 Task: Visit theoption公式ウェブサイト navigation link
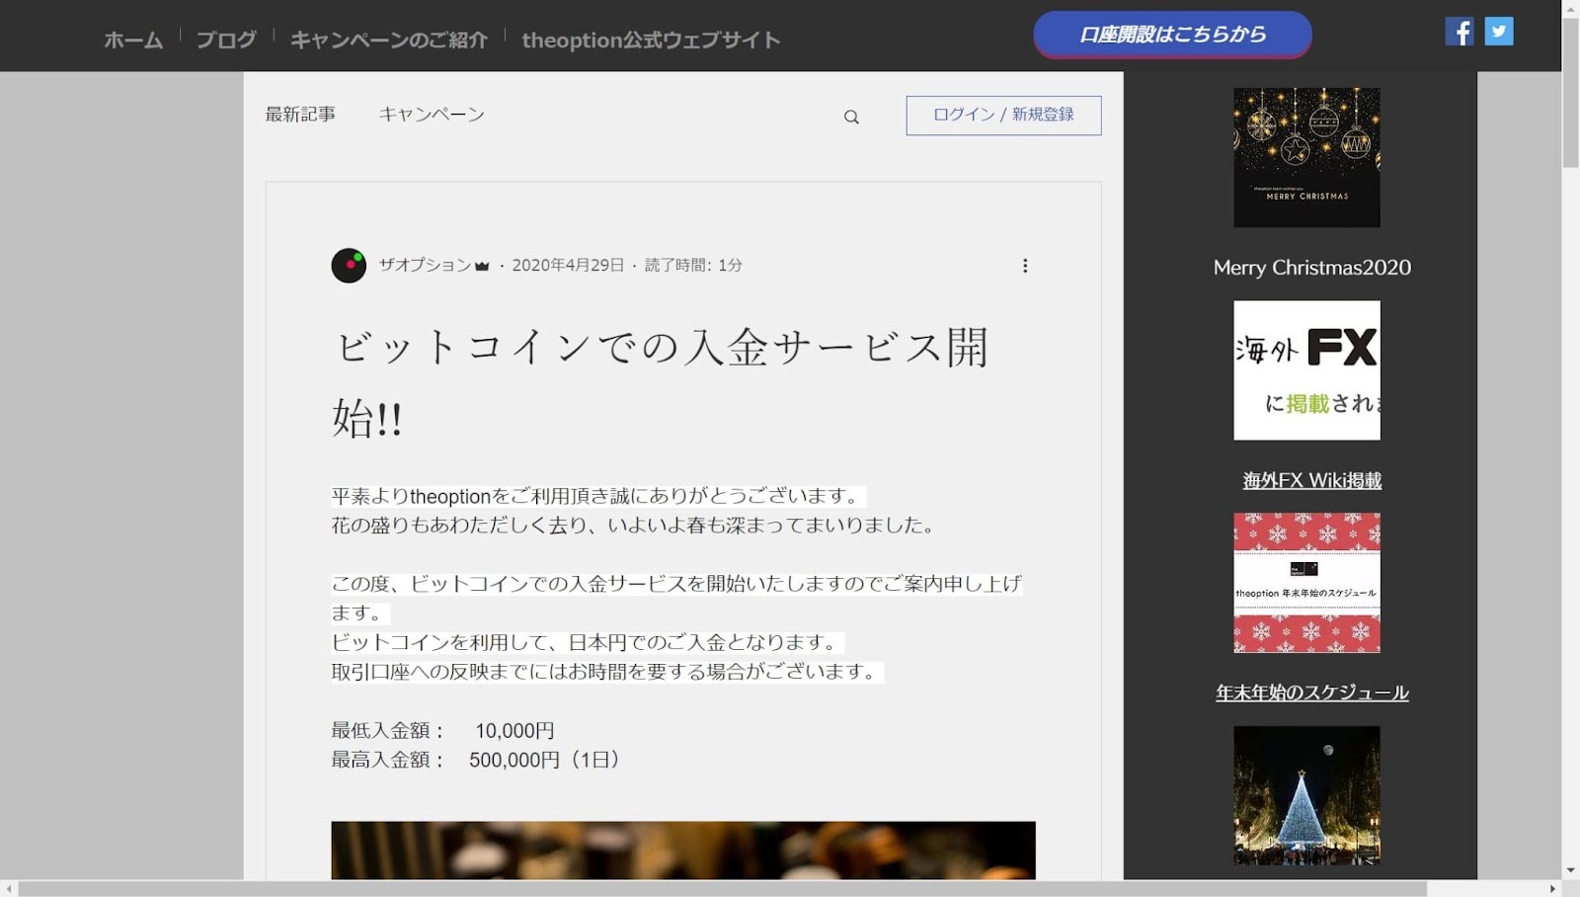(x=652, y=40)
